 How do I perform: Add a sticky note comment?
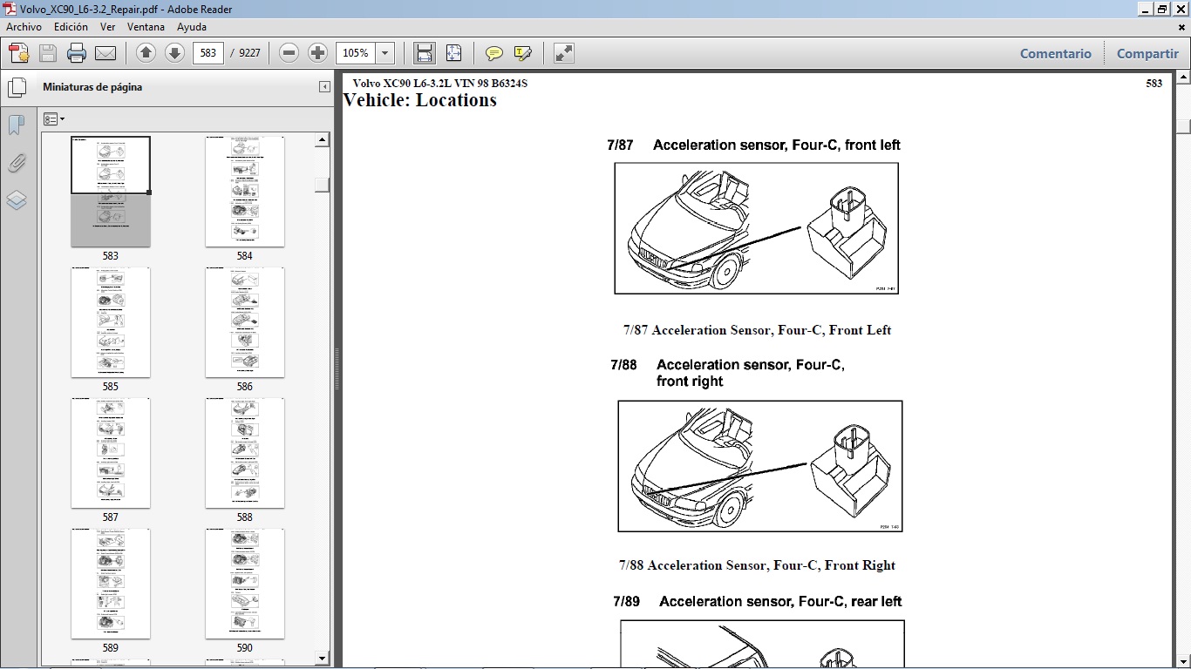point(494,53)
